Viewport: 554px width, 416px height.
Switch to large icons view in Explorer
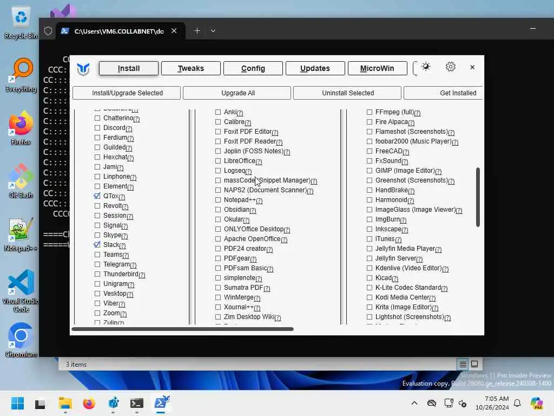(x=474, y=364)
